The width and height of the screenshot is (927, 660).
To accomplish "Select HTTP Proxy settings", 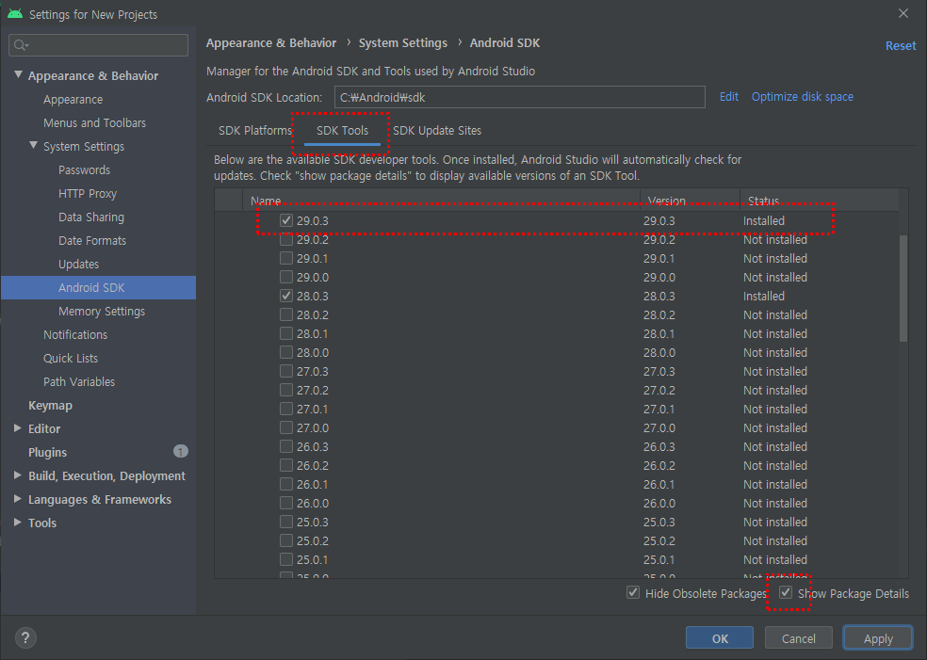I will pos(88,194).
